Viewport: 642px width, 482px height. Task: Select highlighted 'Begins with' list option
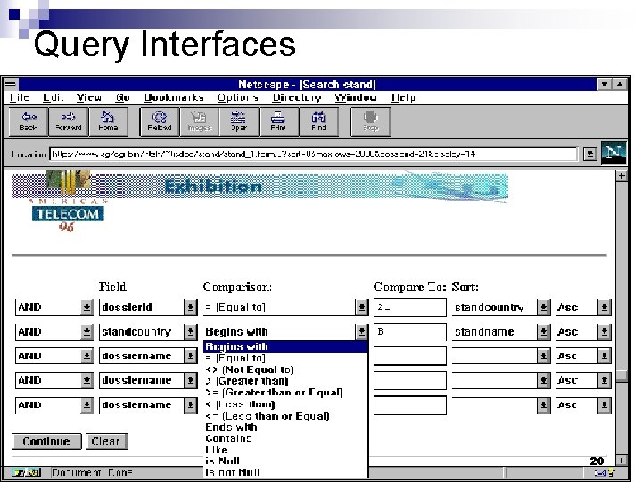pyautogui.click(x=285, y=346)
